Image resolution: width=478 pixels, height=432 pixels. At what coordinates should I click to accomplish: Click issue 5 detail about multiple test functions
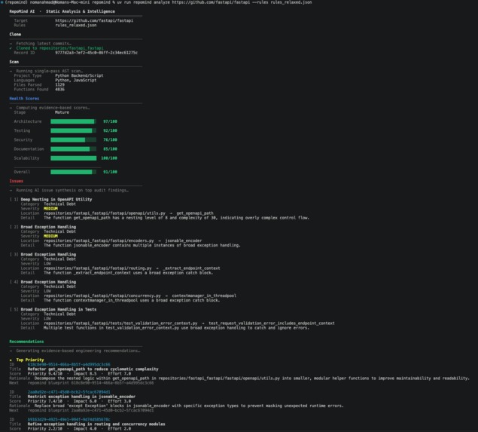tap(176, 327)
